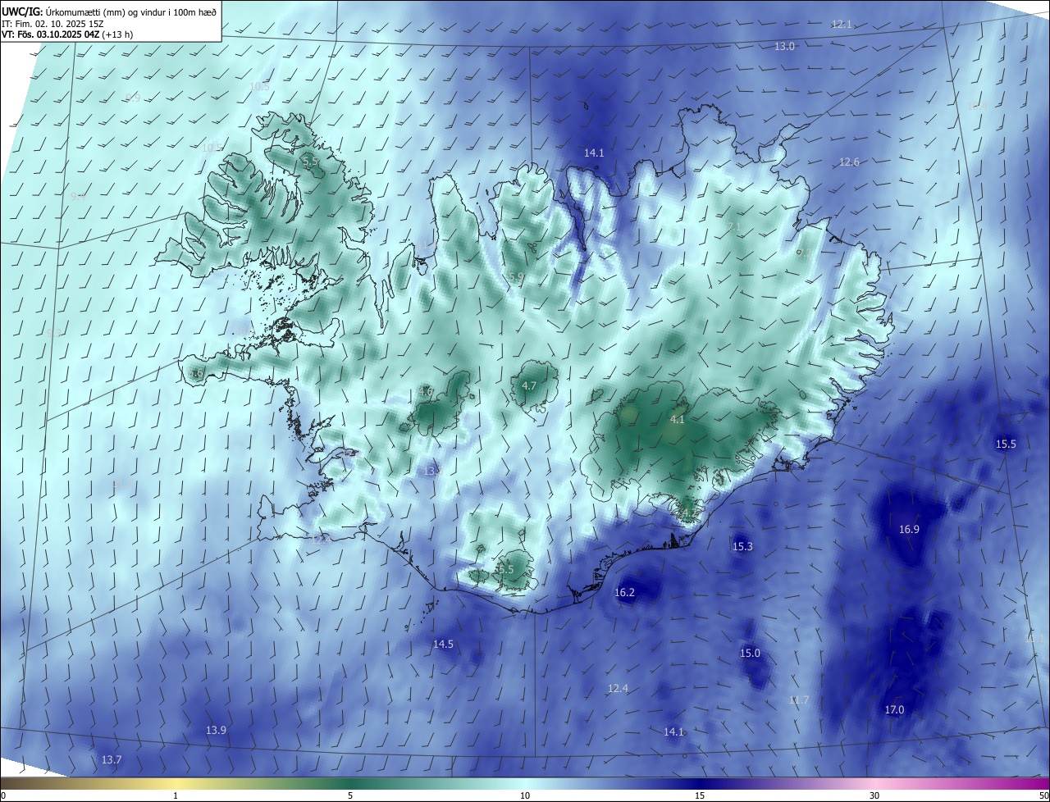Click the 17.0 precipitable water value

894,709
